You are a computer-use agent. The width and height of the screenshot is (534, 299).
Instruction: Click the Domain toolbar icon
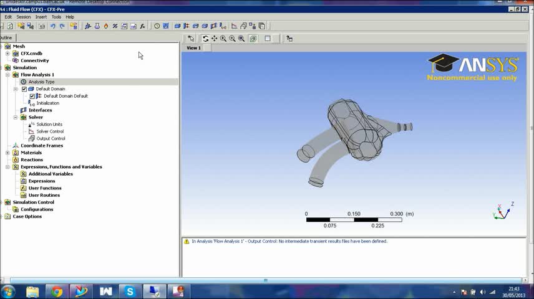(x=177, y=26)
